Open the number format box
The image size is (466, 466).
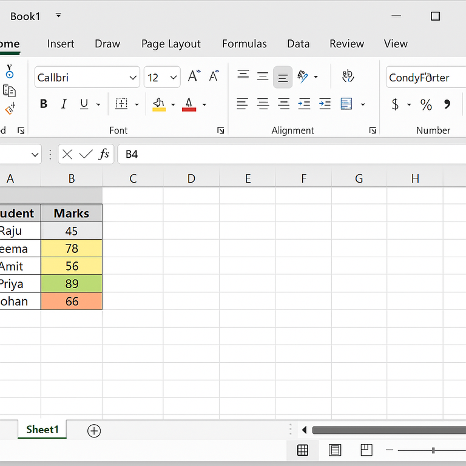[426, 77]
